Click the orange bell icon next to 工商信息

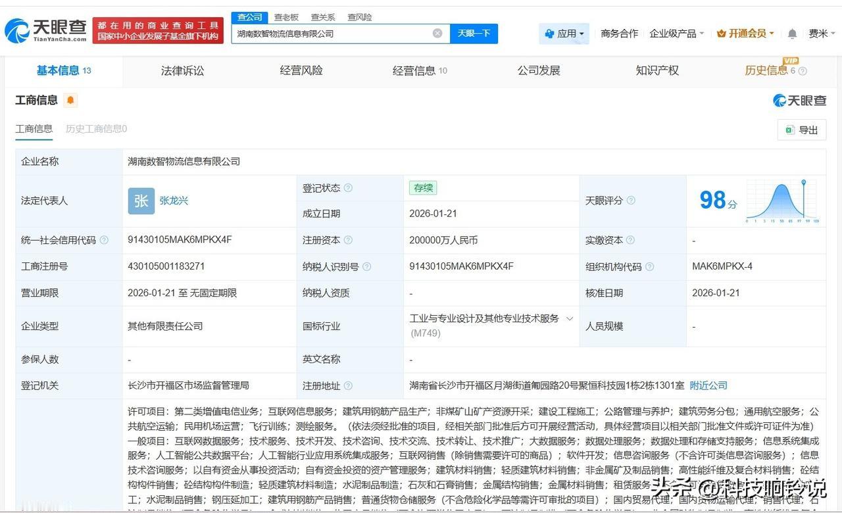click(70, 100)
